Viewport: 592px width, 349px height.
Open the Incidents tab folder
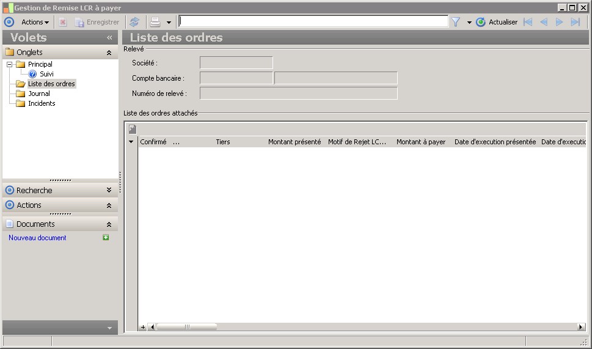click(x=42, y=103)
